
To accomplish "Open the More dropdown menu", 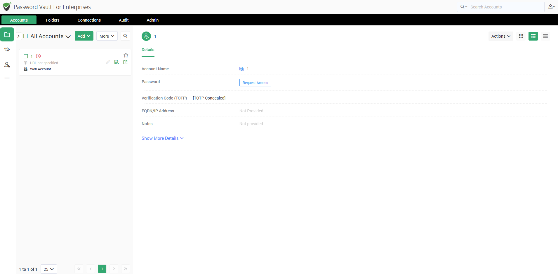I will (107, 36).
